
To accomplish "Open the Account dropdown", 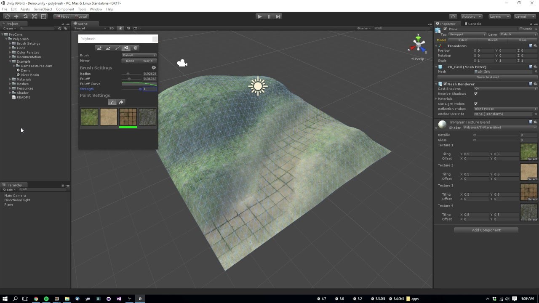I will pos(472,16).
